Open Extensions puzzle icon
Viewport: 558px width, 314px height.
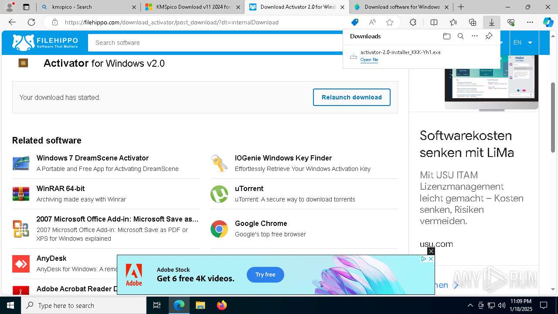tap(413, 22)
